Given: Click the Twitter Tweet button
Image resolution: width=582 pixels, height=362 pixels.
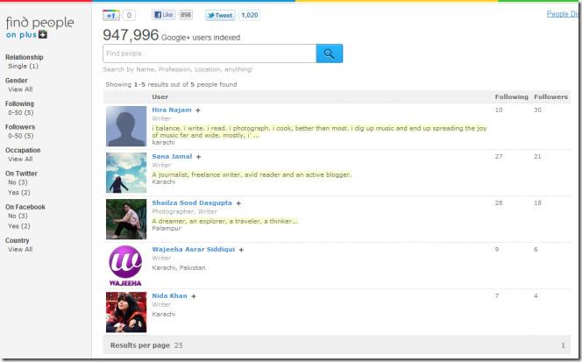Looking at the screenshot, I should pyautogui.click(x=221, y=15).
